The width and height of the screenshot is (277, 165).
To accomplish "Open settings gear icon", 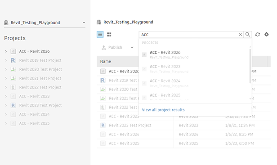I will point(266,34).
